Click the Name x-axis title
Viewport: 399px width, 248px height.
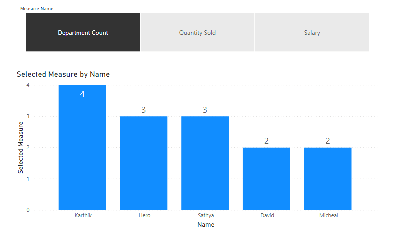click(x=205, y=225)
